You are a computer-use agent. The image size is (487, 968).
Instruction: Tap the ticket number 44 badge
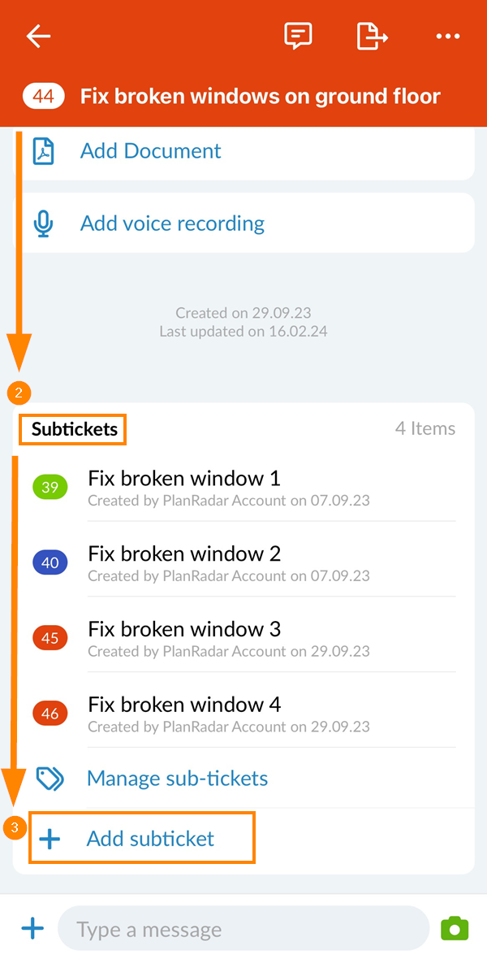(44, 97)
